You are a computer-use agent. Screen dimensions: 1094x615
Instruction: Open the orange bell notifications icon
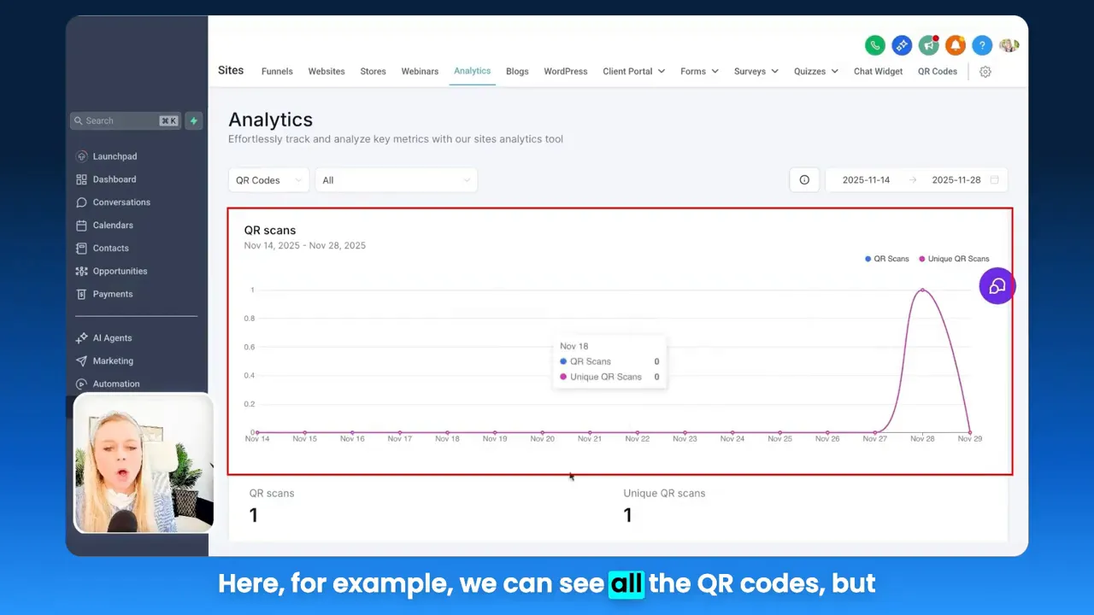point(956,45)
